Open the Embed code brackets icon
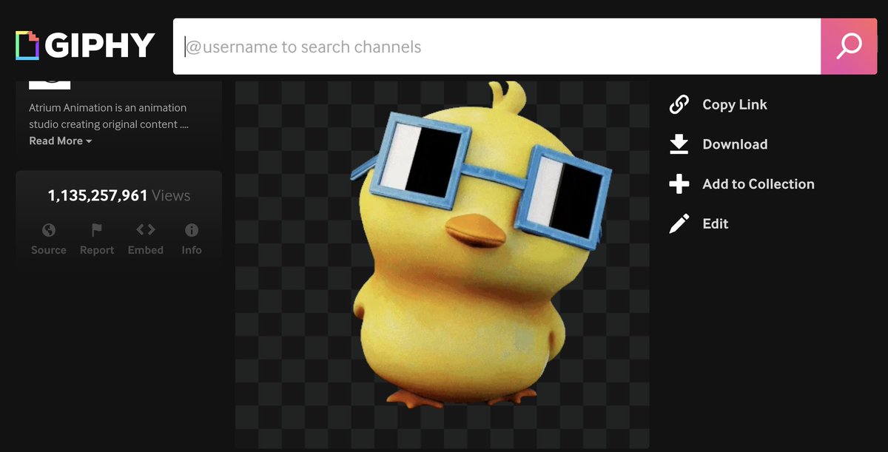This screenshot has height=452, width=888. [x=146, y=229]
